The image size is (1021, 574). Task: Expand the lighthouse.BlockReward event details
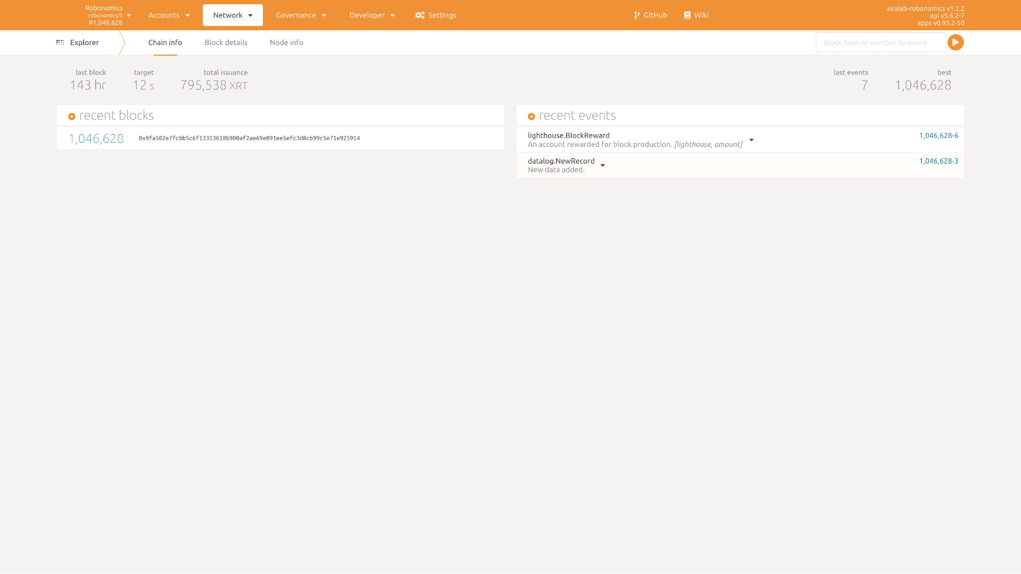(x=751, y=140)
